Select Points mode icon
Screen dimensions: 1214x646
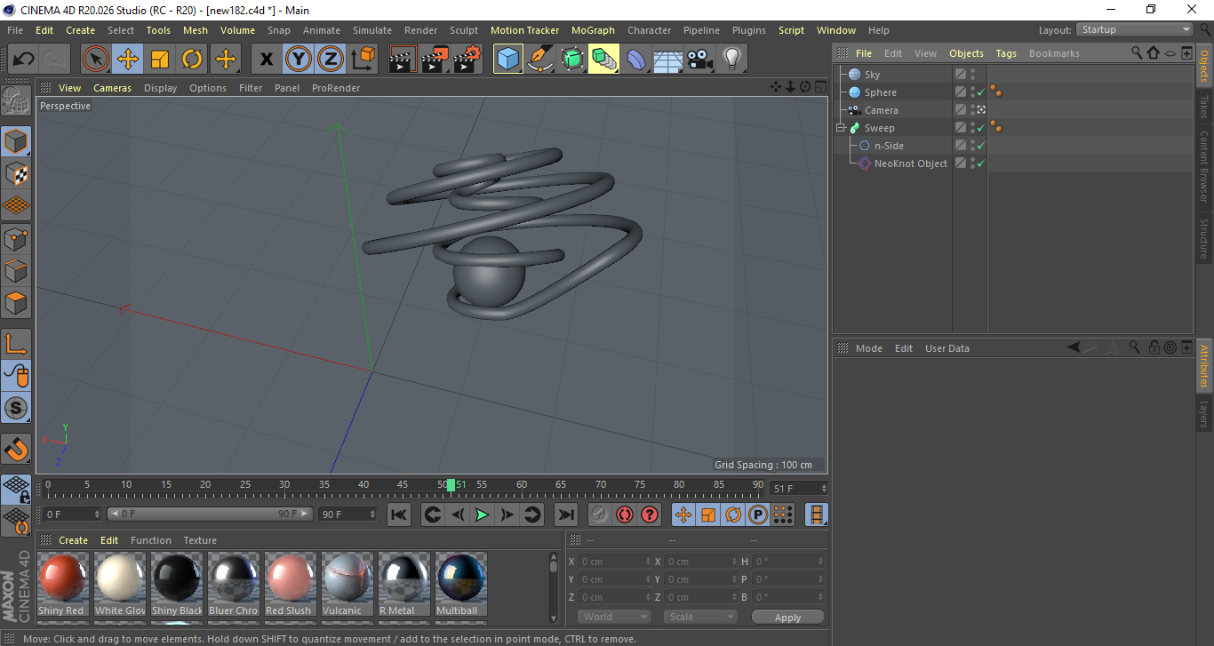pyautogui.click(x=16, y=238)
